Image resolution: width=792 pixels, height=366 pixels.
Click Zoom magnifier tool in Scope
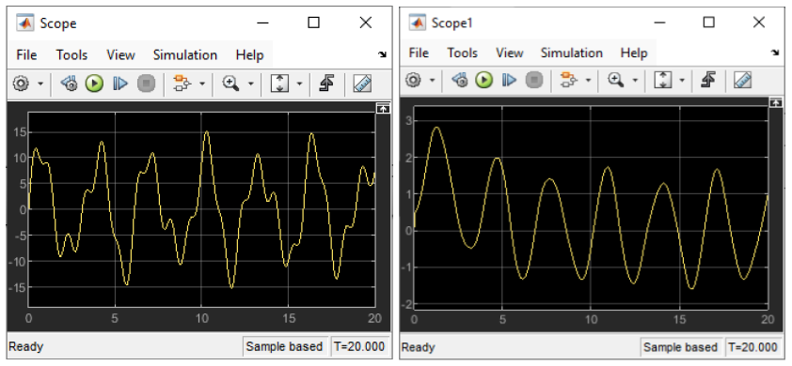(x=230, y=84)
